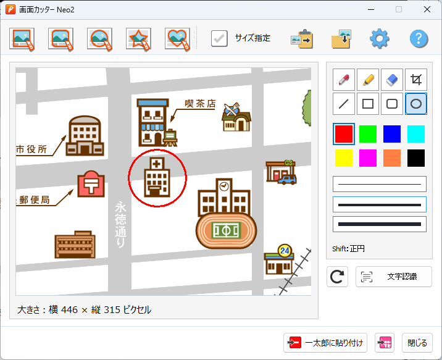Image resolution: width=442 pixels, height=360 pixels.
Task: Choose the eraser tool
Action: (x=392, y=80)
